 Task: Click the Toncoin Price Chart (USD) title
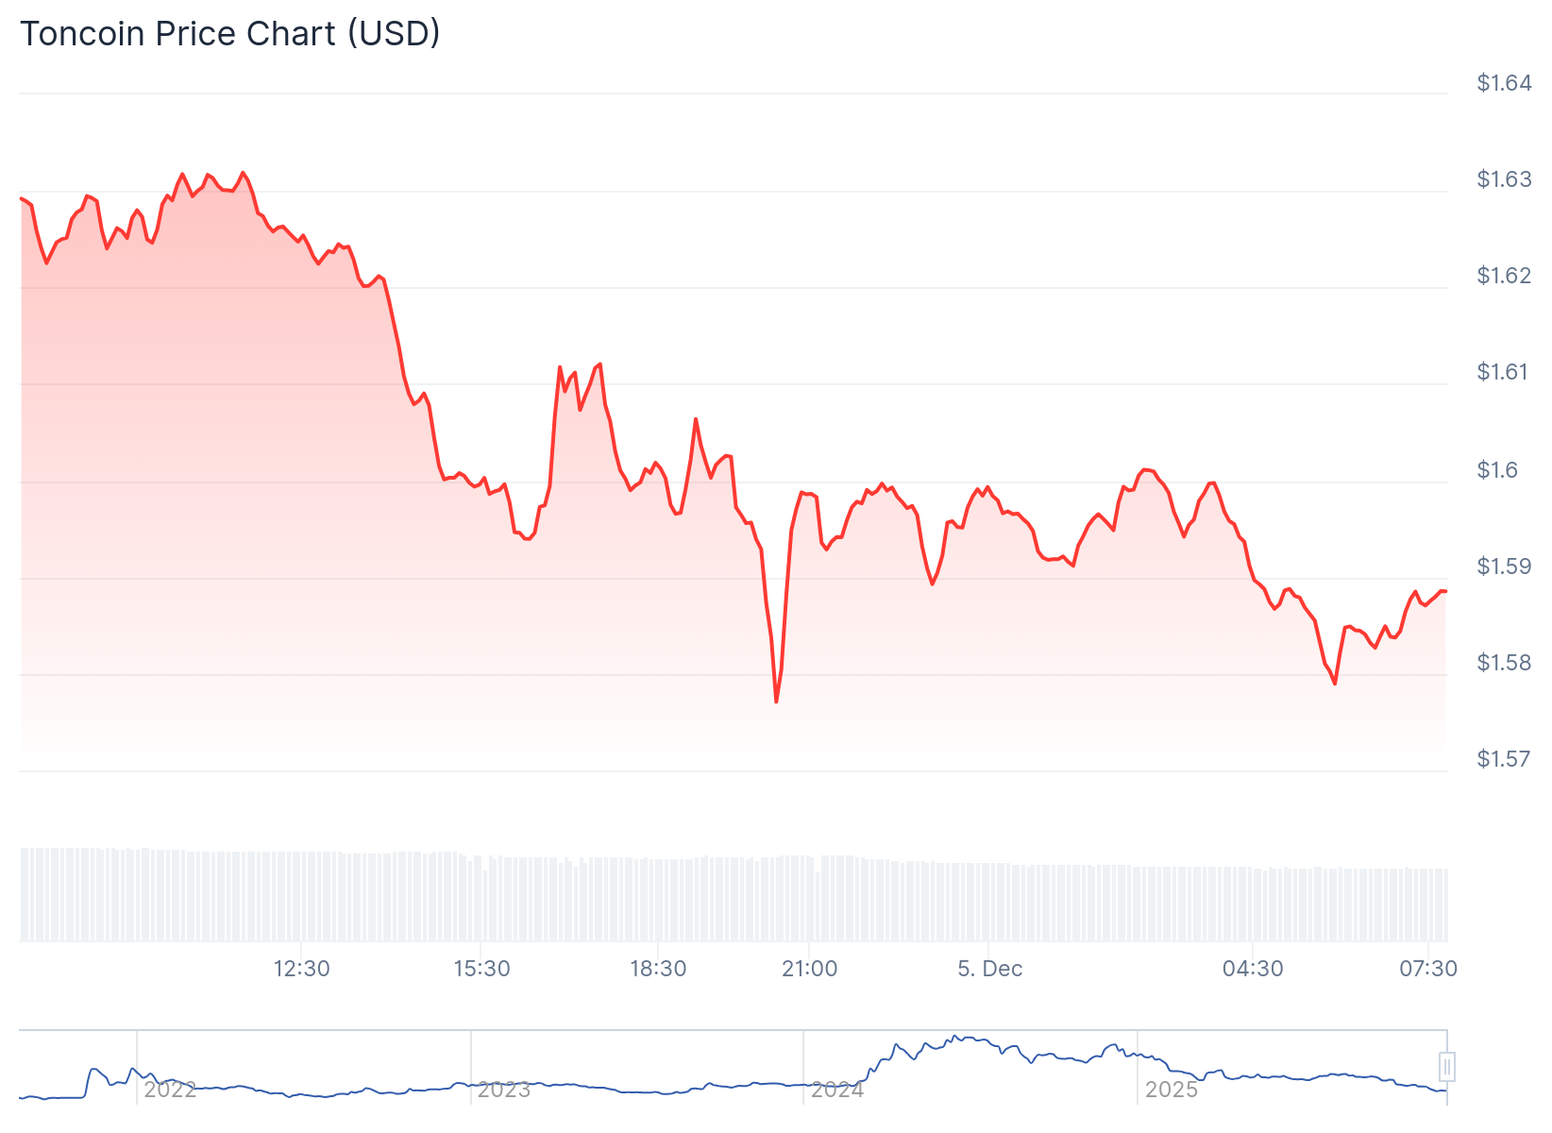point(230,33)
